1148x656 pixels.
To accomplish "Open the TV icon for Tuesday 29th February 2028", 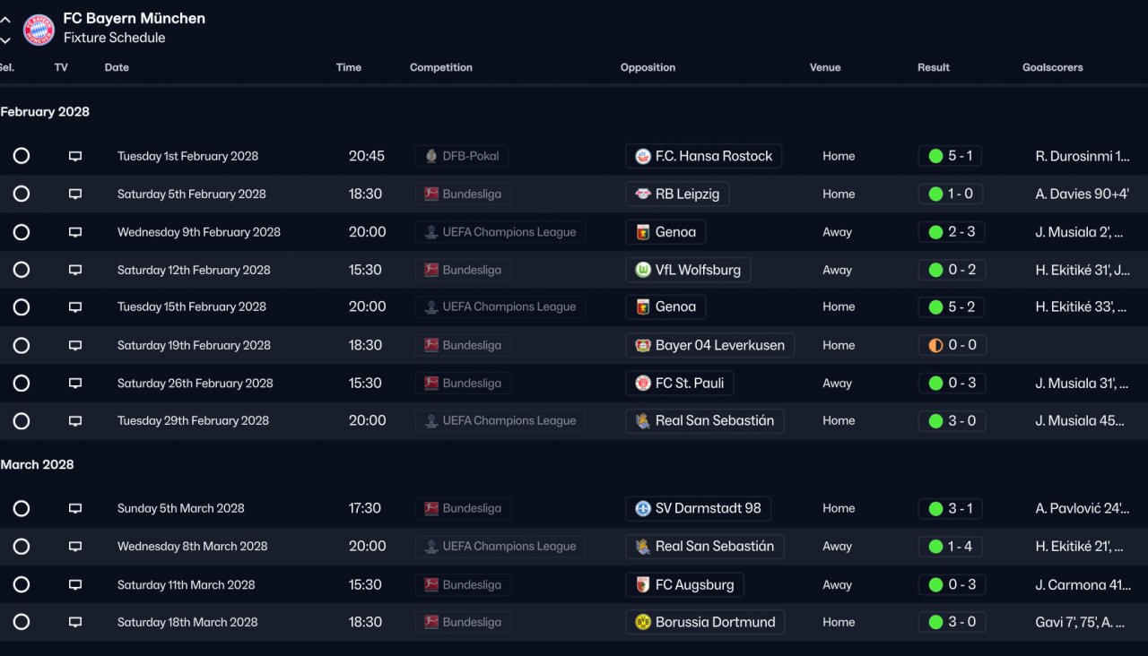I will (x=75, y=421).
